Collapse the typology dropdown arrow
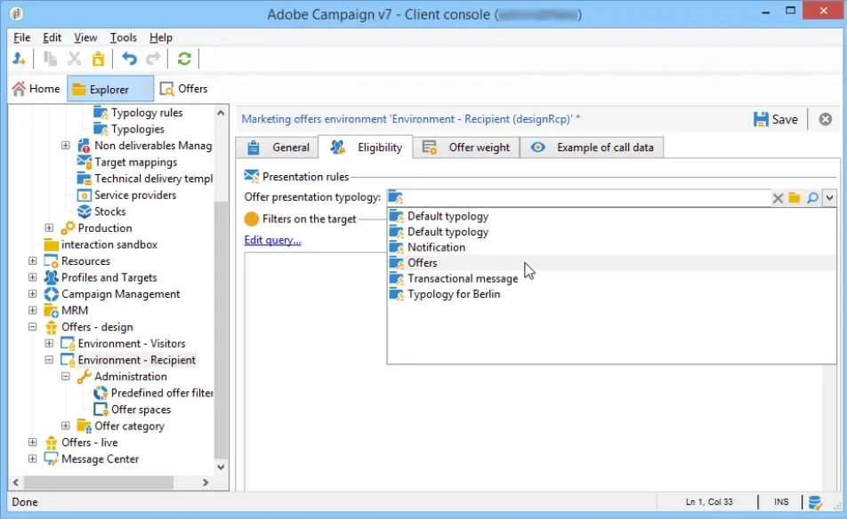This screenshot has height=519, width=847. 829,198
